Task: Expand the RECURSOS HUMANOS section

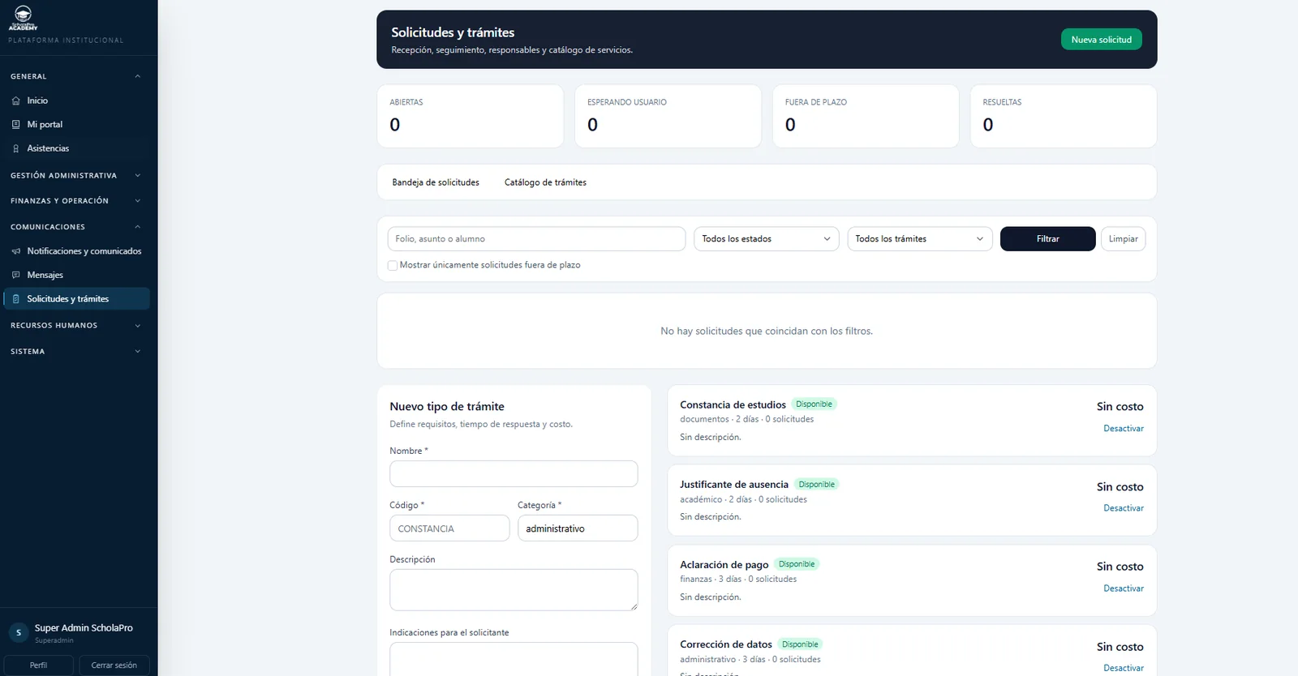Action: [x=75, y=326]
